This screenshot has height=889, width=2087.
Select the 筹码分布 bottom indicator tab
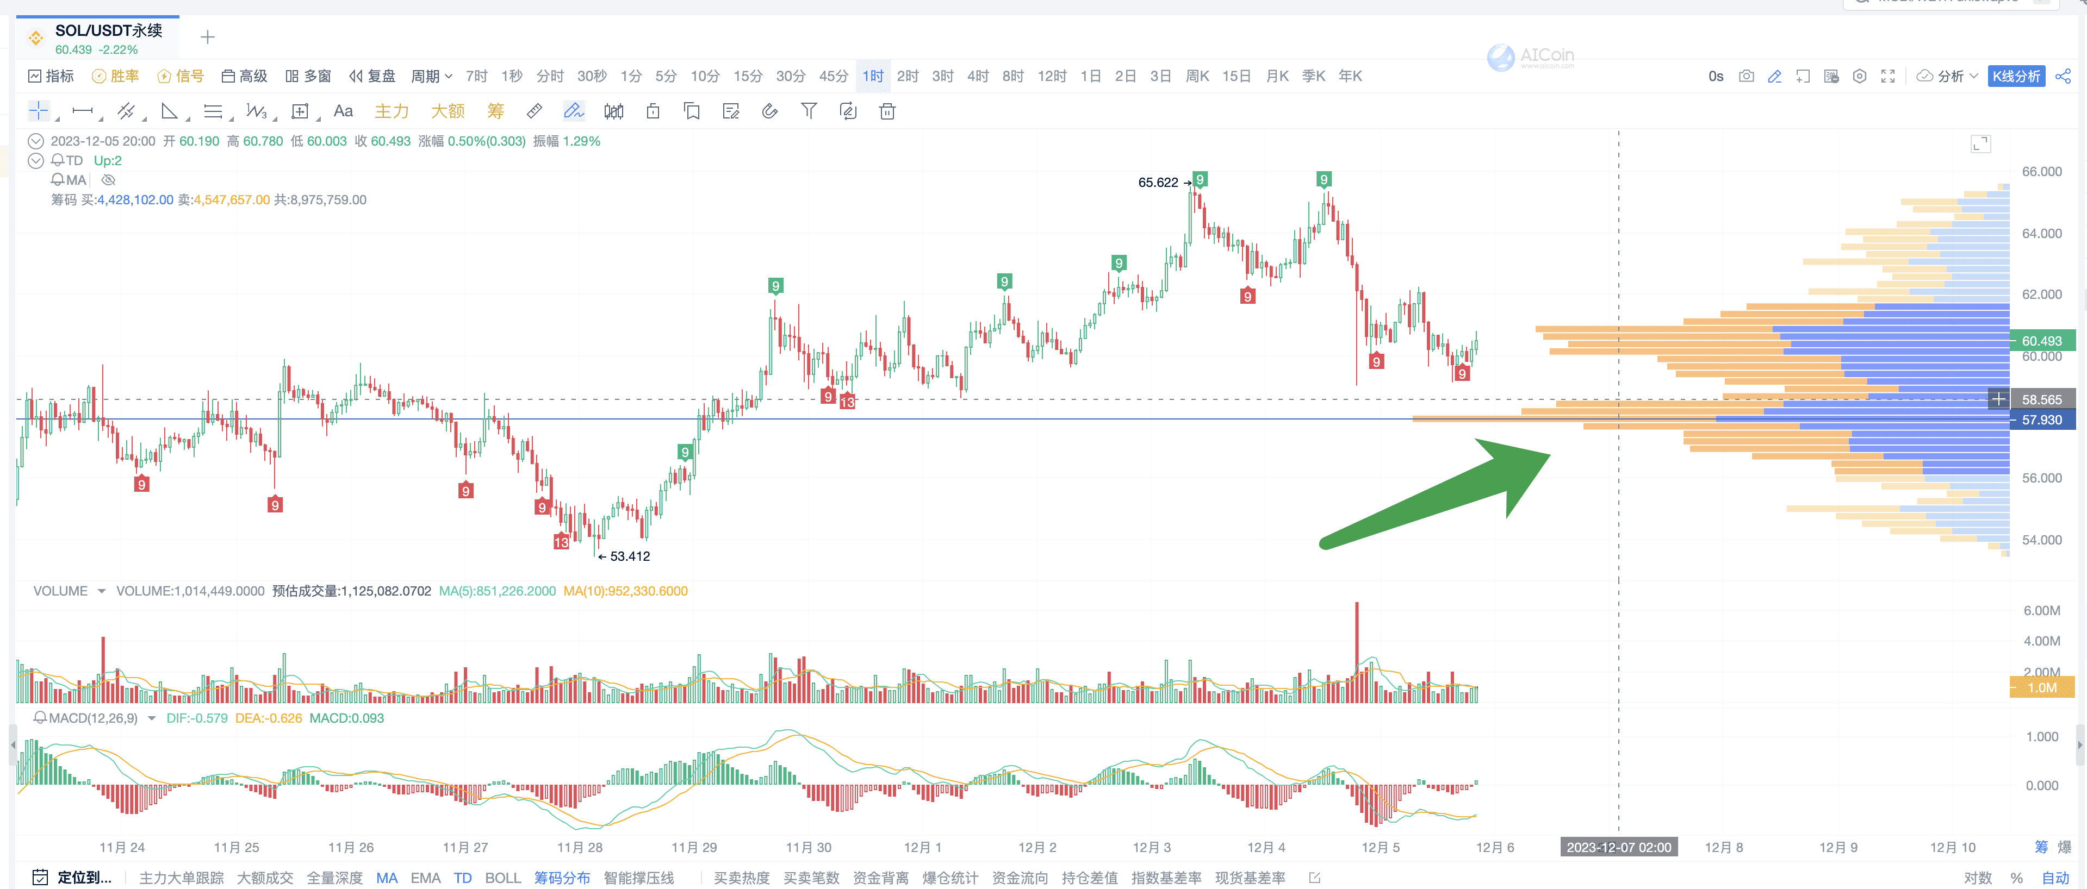(x=562, y=878)
